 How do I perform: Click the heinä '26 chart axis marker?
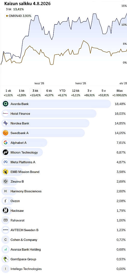[81, 84]
